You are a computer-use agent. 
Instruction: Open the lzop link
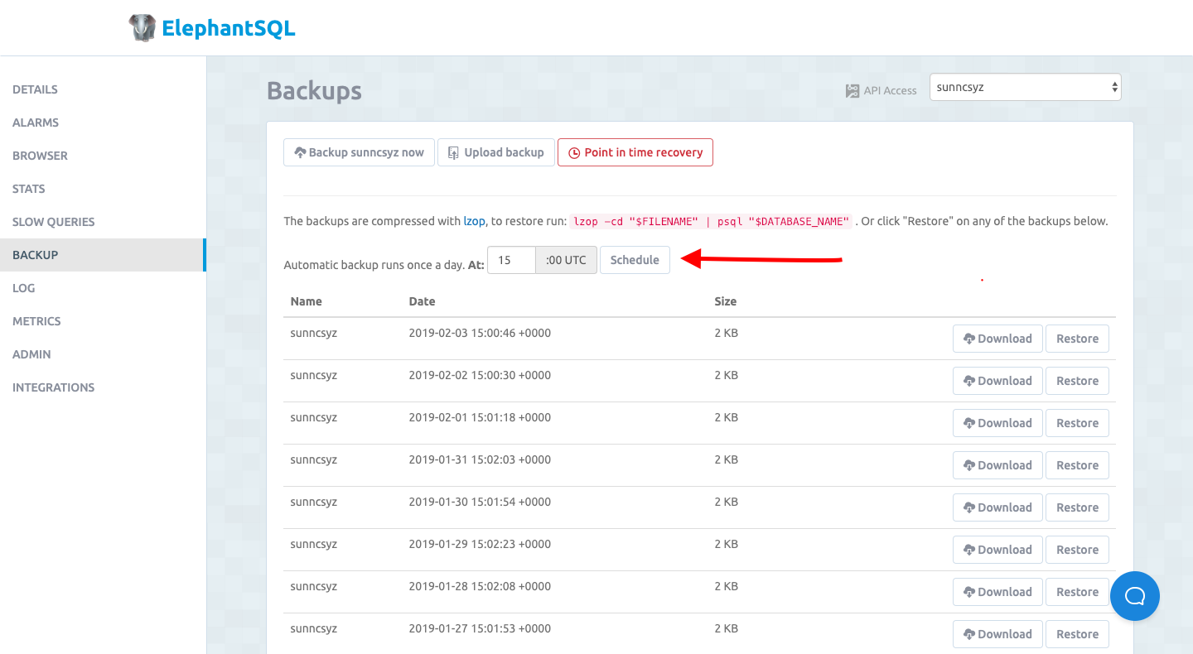(473, 221)
